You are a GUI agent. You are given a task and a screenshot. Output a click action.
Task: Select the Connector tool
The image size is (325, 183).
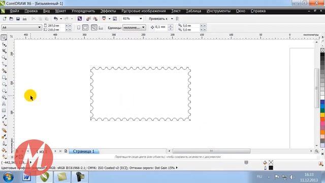[x=4, y=124]
